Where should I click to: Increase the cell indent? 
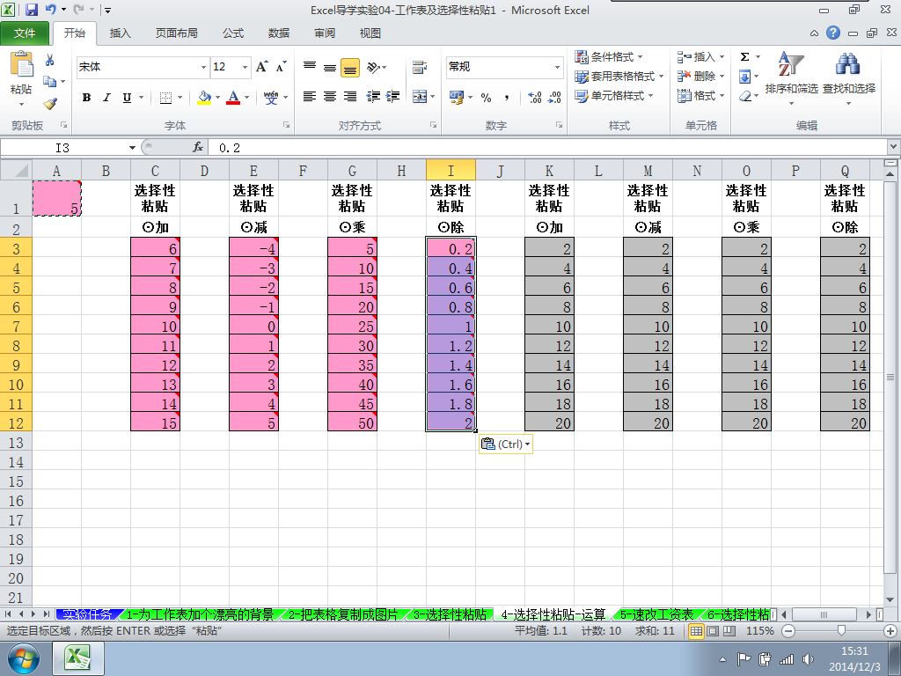coord(392,97)
